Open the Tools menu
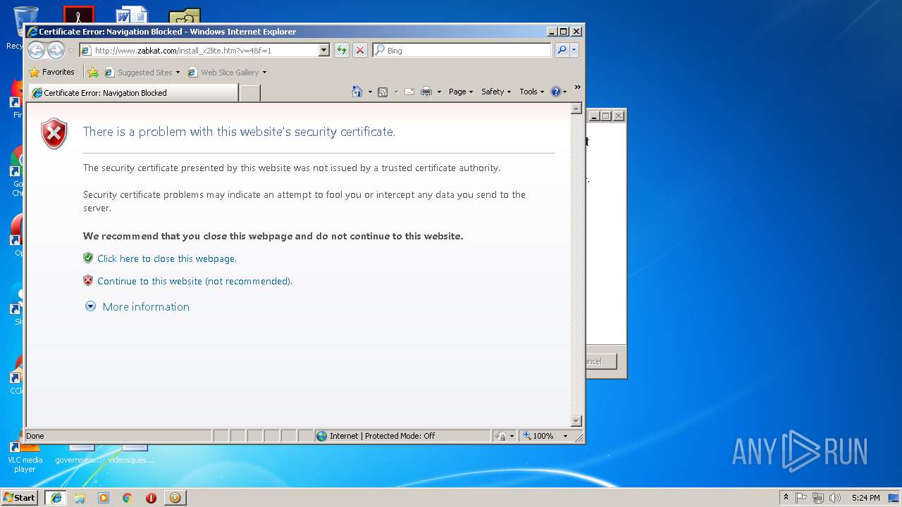This screenshot has height=507, width=902. 531,92
